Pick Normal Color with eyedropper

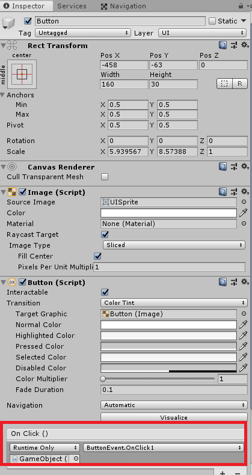[243, 325]
